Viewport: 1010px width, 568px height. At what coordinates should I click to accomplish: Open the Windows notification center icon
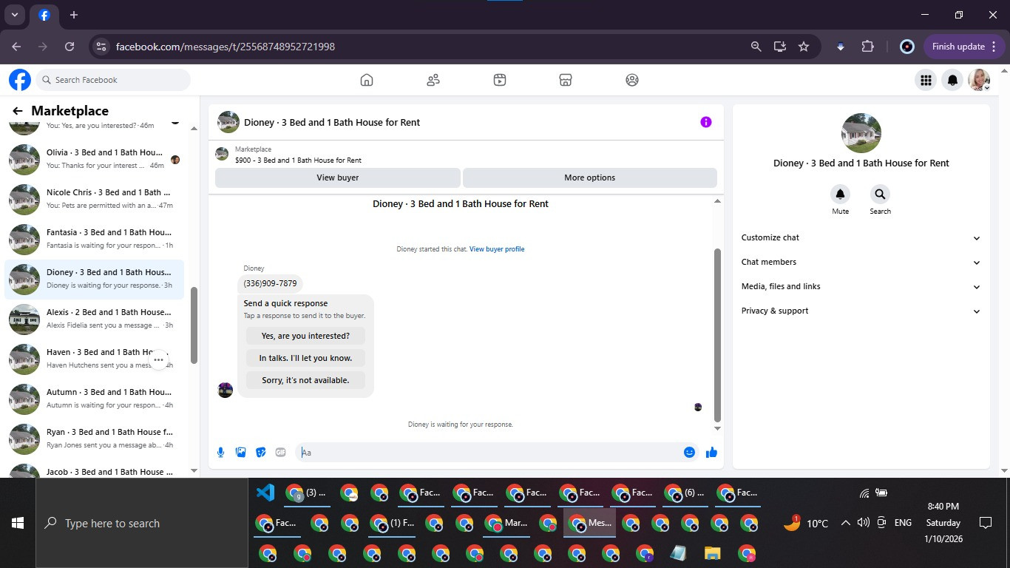tap(985, 523)
